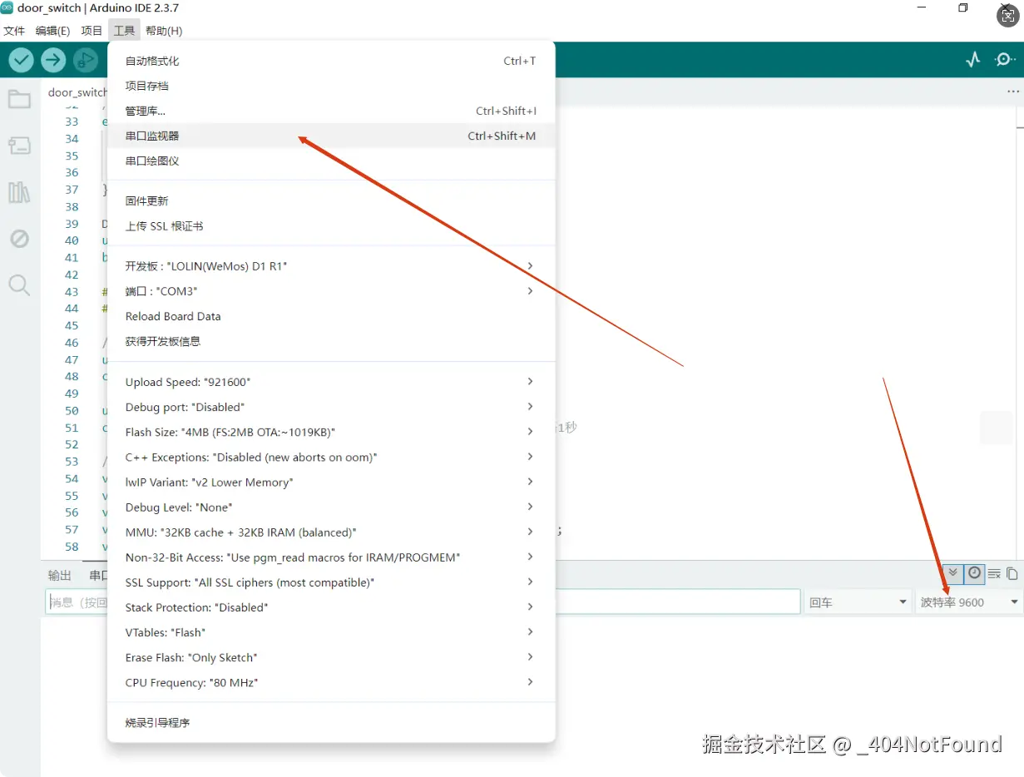
Task: Select 烧录引导程序 from the menu
Action: (x=331, y=722)
